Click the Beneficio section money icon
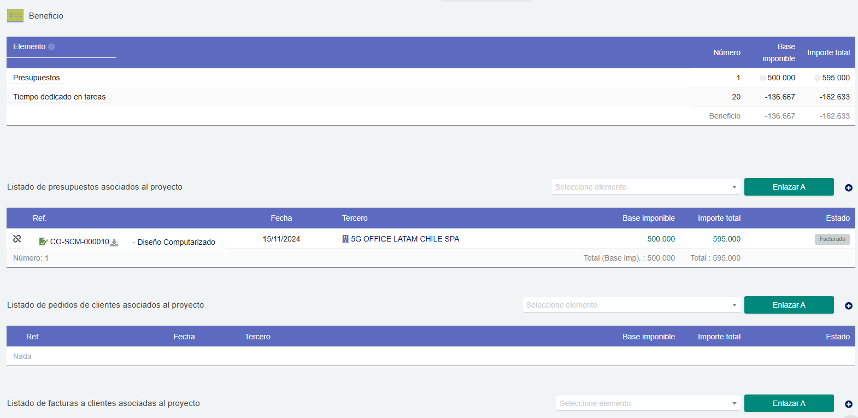This screenshot has width=858, height=418. [15, 16]
